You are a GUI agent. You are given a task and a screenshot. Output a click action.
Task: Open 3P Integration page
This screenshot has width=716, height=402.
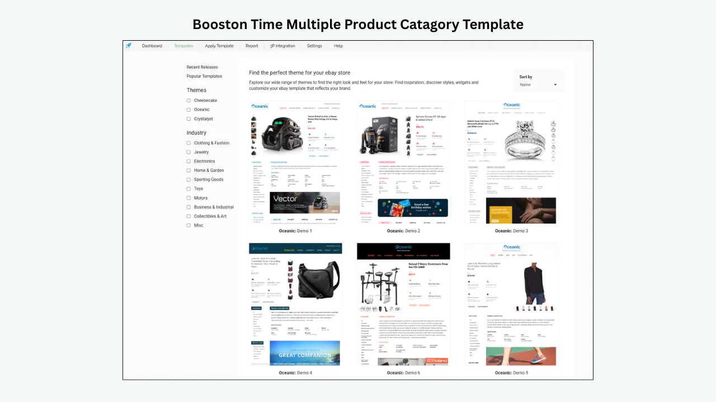click(282, 46)
